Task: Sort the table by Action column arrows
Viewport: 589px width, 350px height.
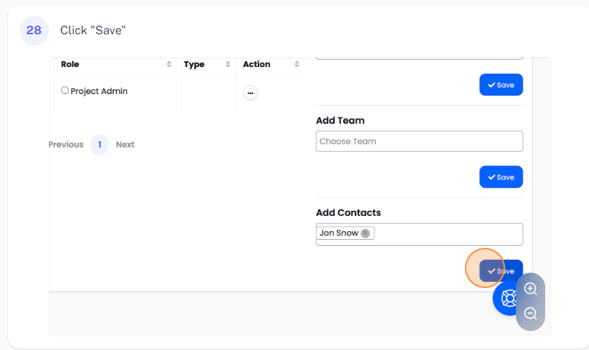Action: coord(297,65)
